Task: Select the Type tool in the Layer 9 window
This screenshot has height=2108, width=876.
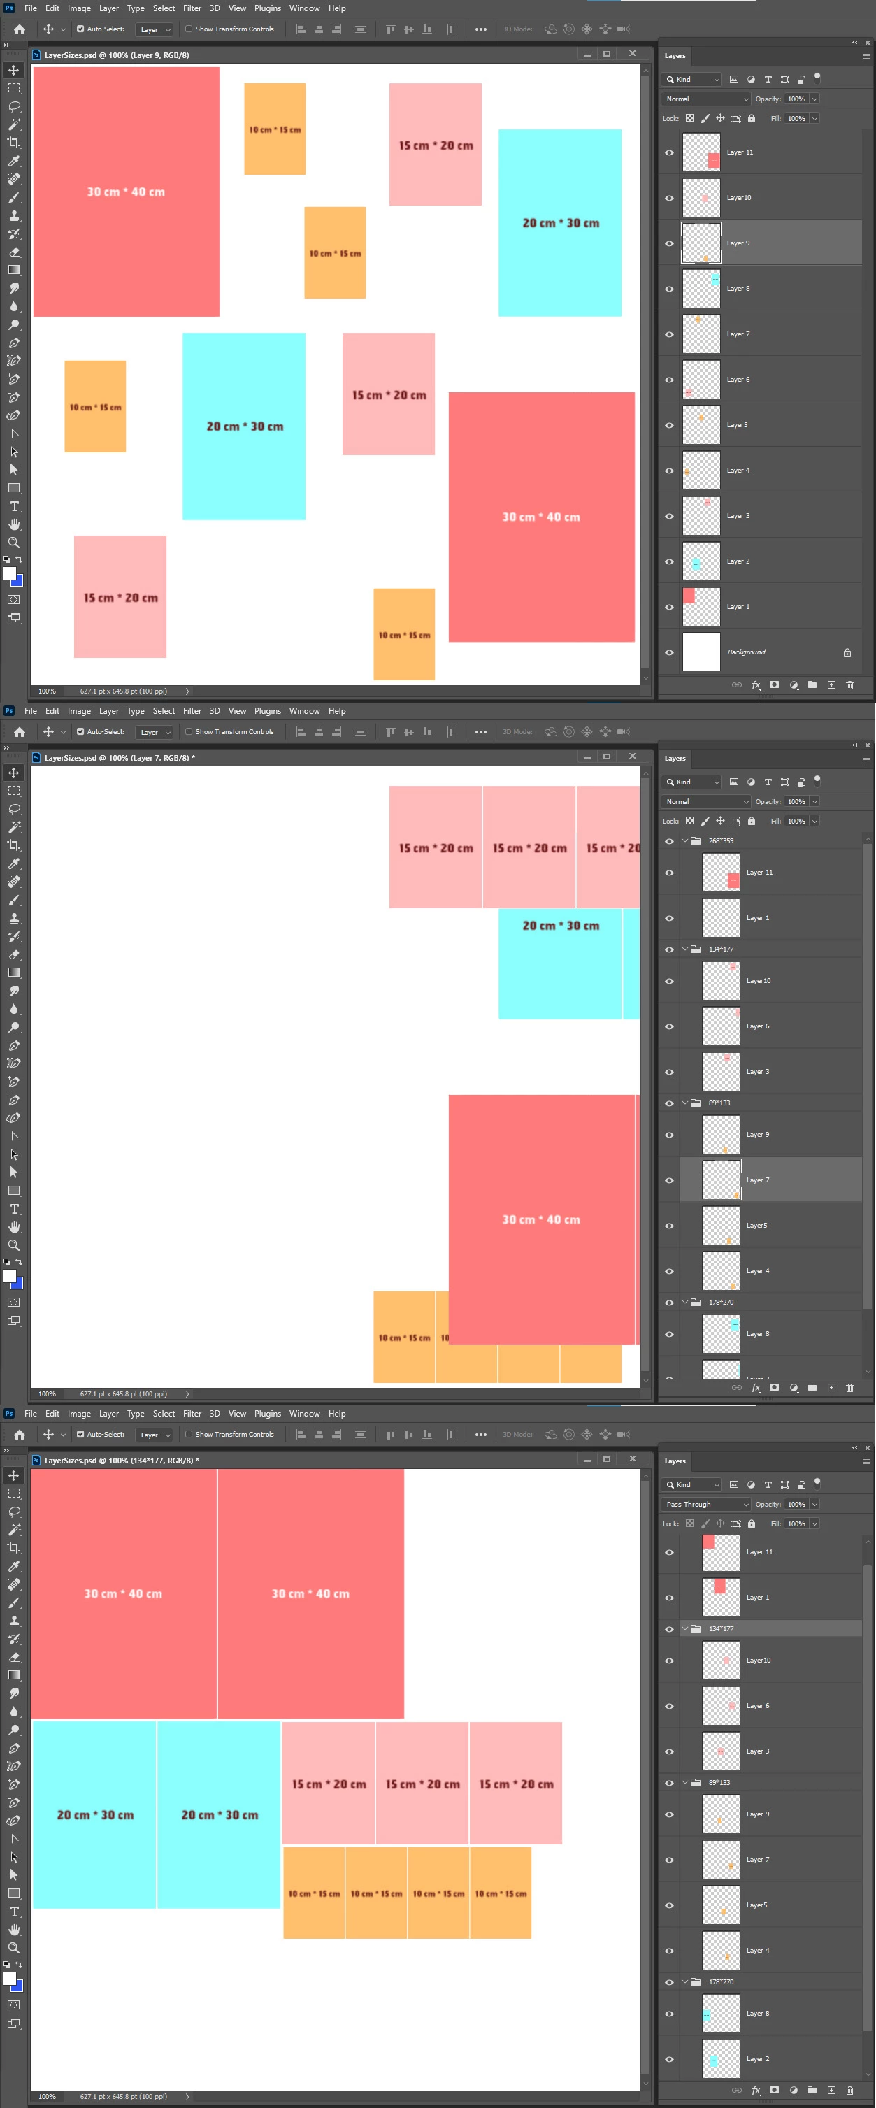Action: point(14,506)
